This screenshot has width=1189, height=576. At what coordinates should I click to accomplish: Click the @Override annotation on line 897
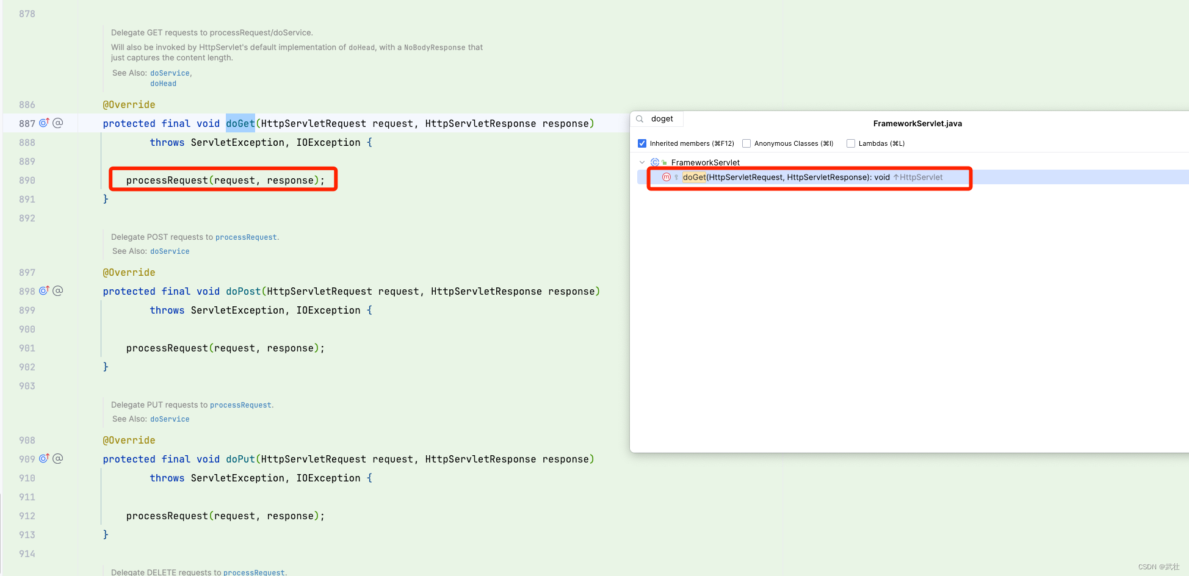click(129, 272)
